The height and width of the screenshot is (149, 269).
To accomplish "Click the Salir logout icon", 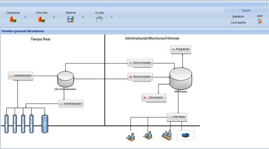I will pyautogui.click(x=260, y=21).
